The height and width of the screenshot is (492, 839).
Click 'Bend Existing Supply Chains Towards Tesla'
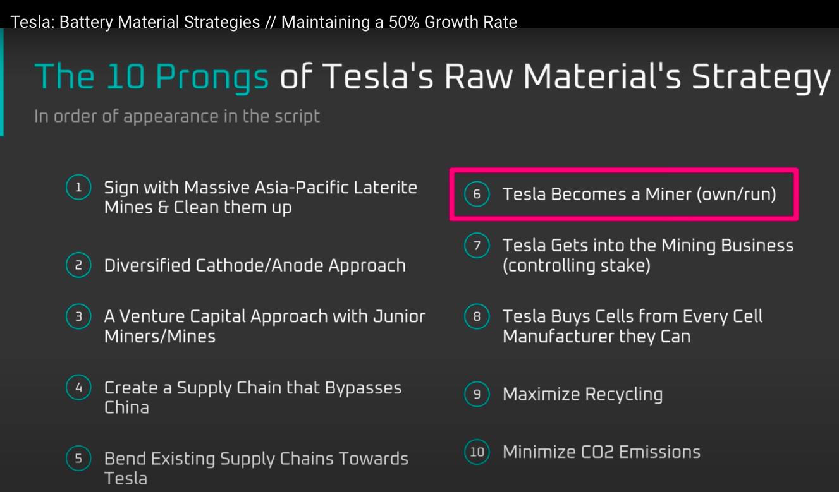[256, 468]
